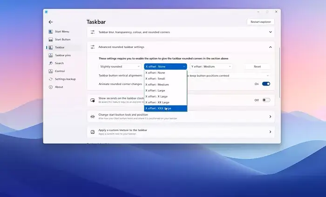
Task: Choose X offset : XXX Large option
Action: tap(165, 108)
